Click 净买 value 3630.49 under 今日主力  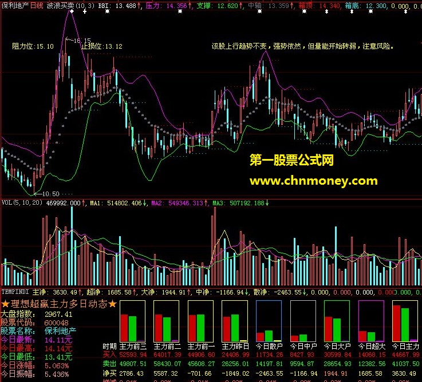click(404, 373)
